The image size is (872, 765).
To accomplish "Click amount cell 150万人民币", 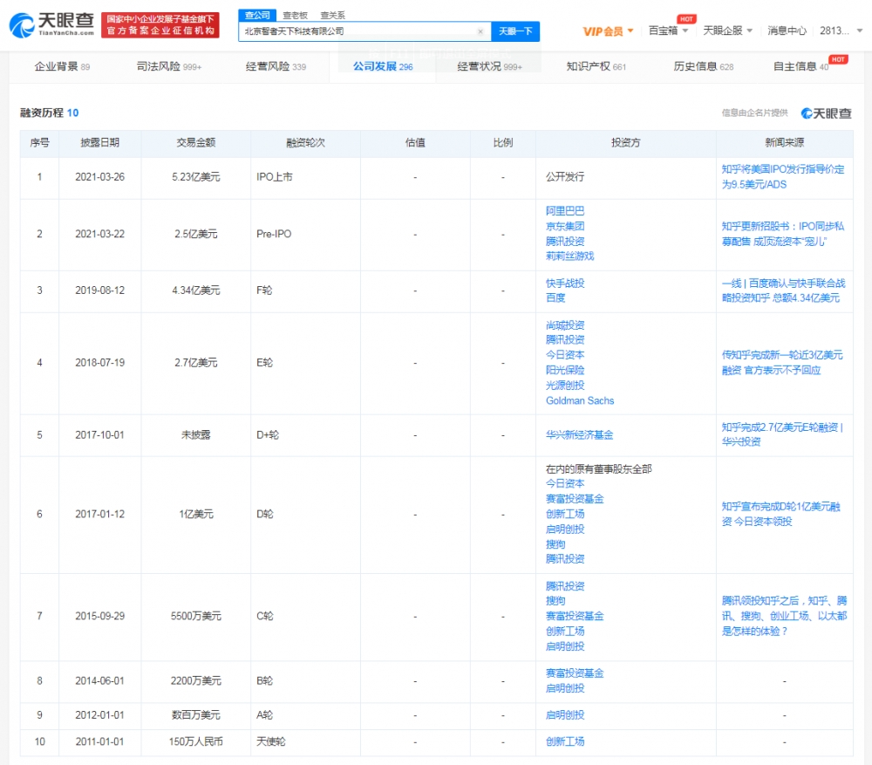I will click(195, 741).
